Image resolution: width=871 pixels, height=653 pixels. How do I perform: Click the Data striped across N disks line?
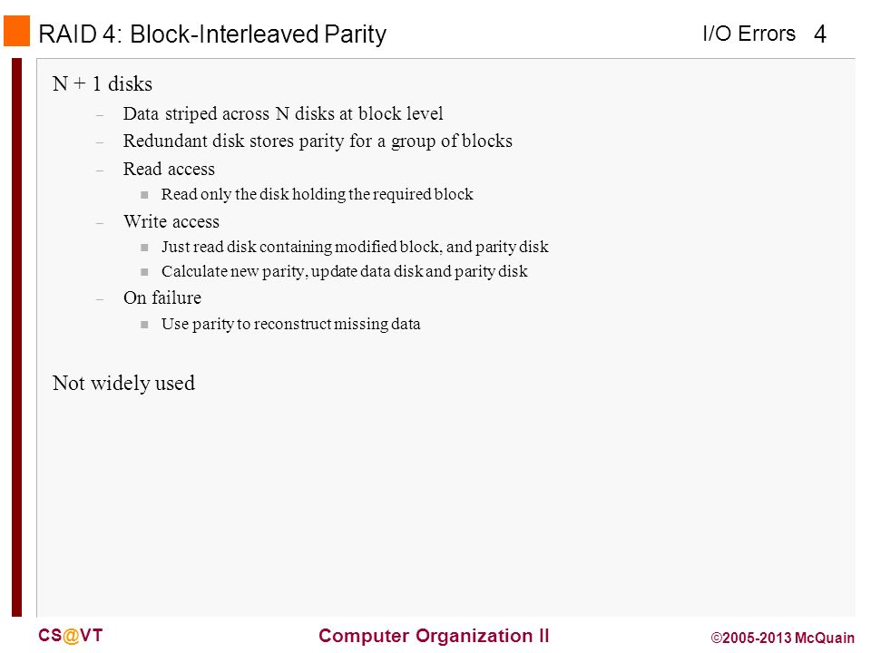pyautogui.click(x=283, y=114)
